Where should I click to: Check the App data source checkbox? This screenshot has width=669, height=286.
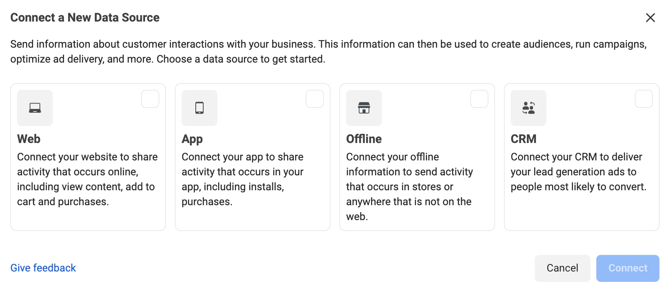tap(315, 99)
